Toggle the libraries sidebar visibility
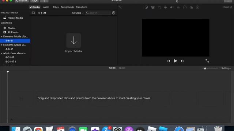This screenshot has height=131, width=234. tap(33, 13)
